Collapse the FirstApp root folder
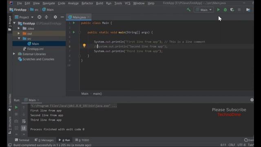This screenshot has width=261, height=147. point(15,23)
